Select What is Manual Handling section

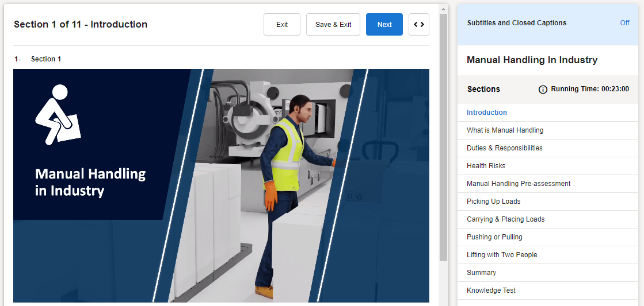pos(505,130)
